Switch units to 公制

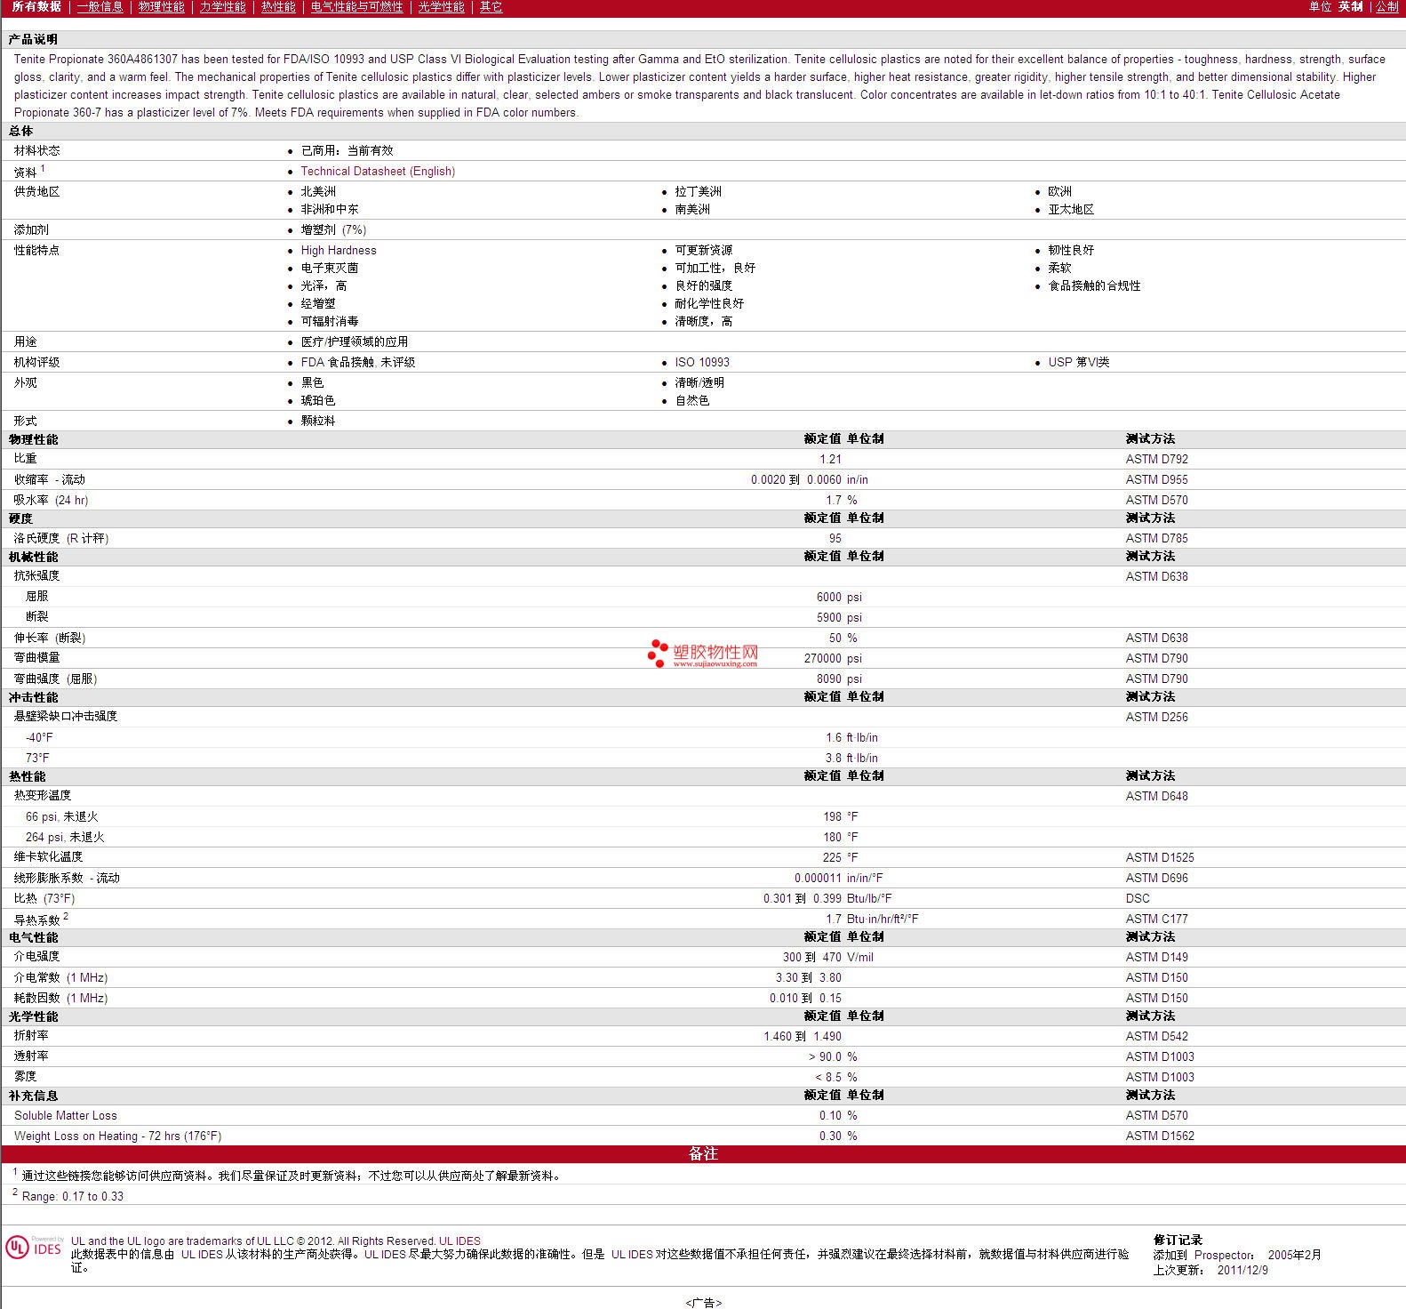[1387, 6]
